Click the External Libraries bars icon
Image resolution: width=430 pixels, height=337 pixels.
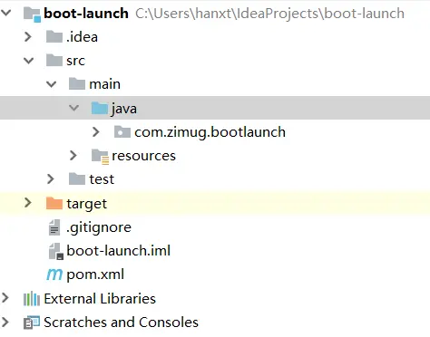(32, 299)
